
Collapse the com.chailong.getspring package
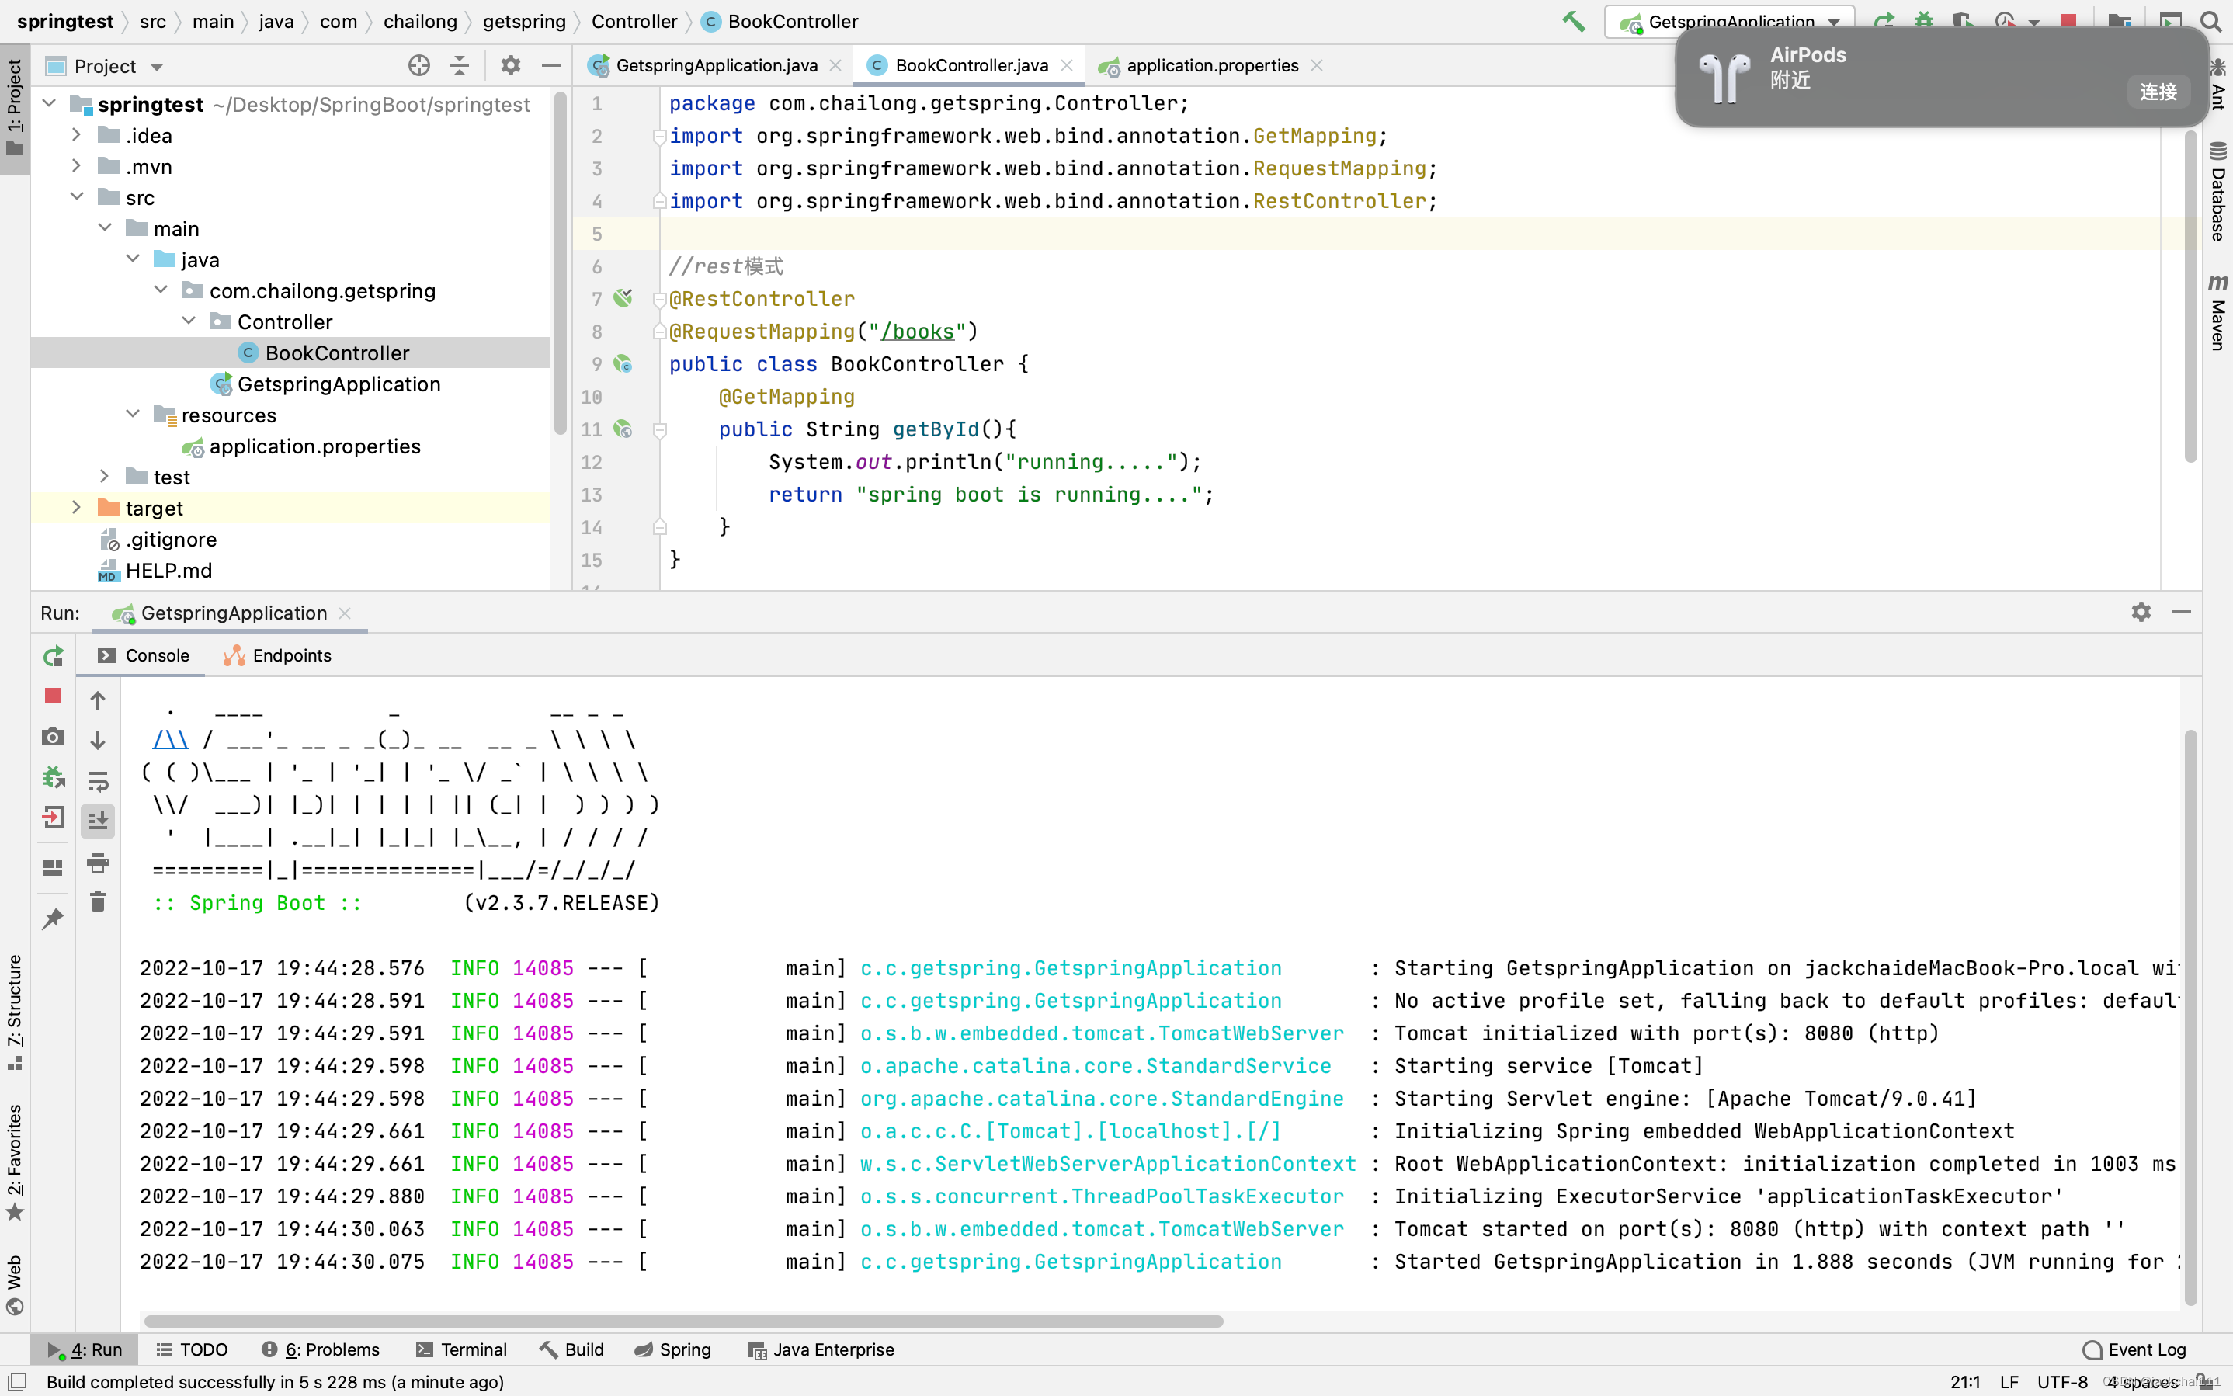pyautogui.click(x=161, y=290)
